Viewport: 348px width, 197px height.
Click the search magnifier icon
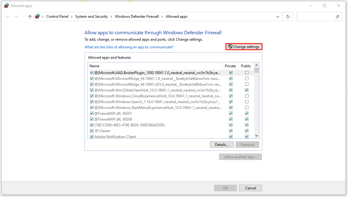pyautogui.click(x=337, y=17)
